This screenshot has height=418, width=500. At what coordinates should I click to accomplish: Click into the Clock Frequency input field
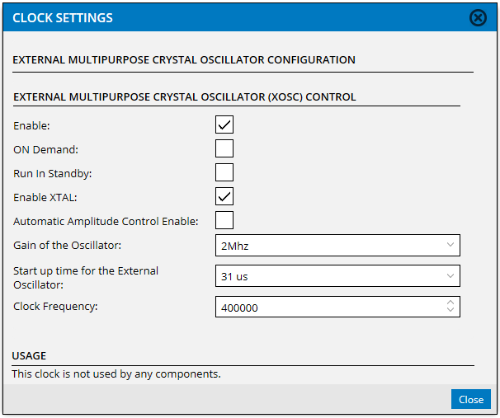click(330, 307)
